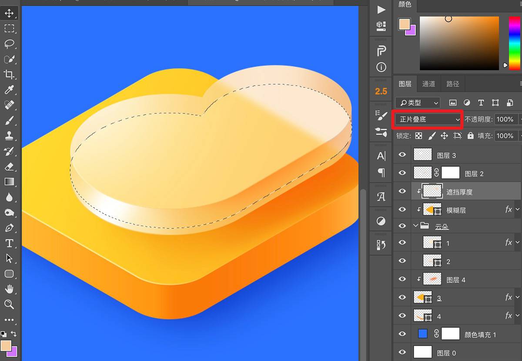Select the Pen tool
The image size is (522, 361).
click(x=9, y=228)
